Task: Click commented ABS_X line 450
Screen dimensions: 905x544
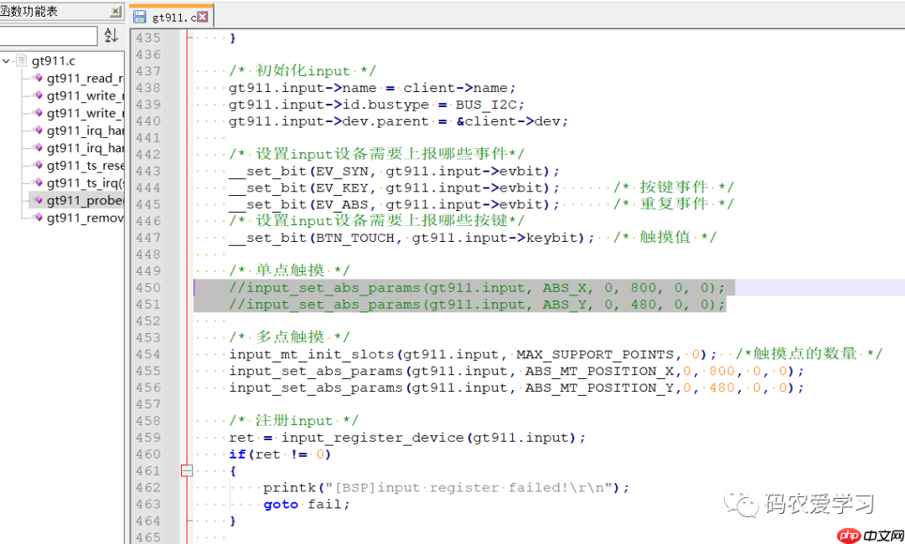Action: pos(477,288)
